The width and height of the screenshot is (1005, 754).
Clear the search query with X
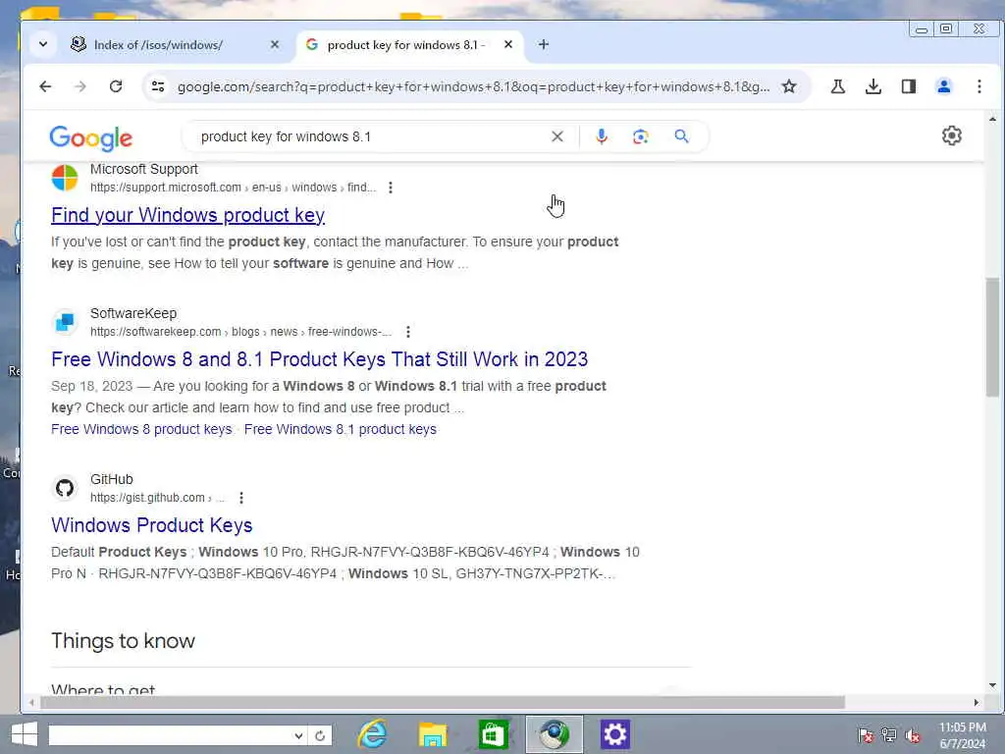click(x=557, y=136)
